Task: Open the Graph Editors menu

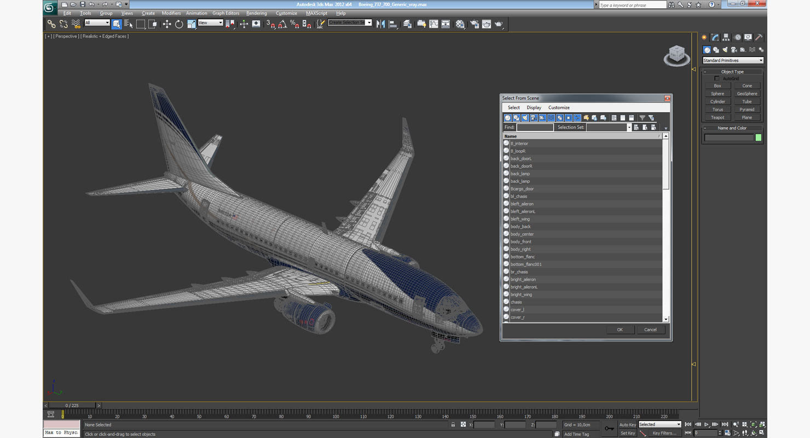Action: click(225, 13)
